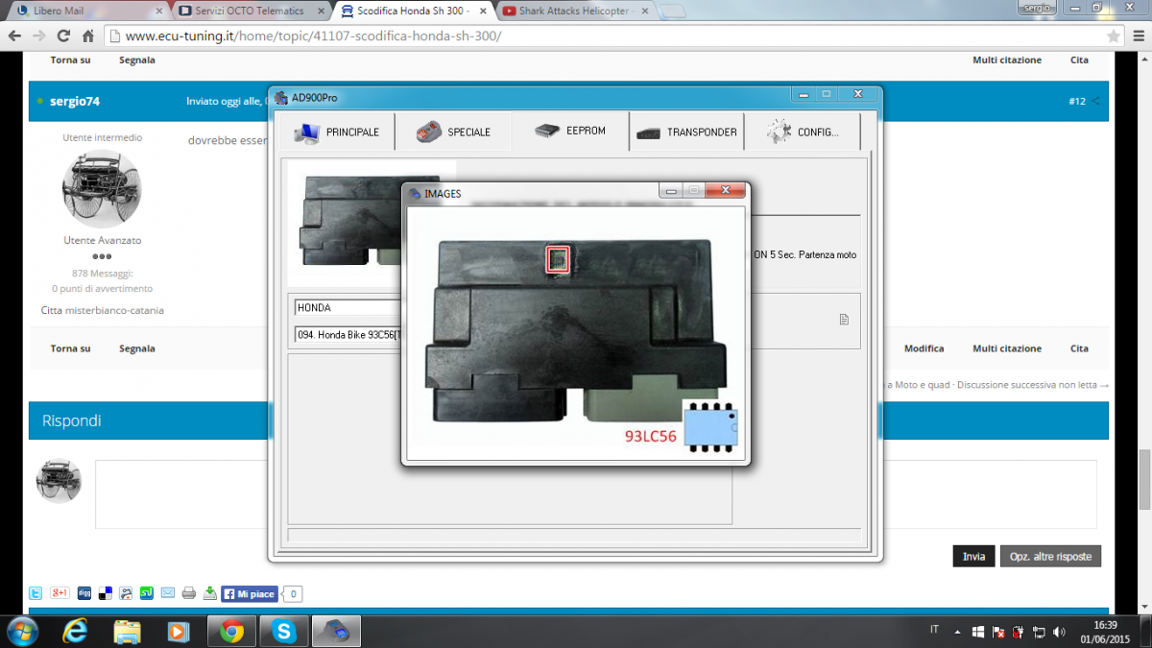Click the share icon next to #12
The image size is (1152, 648).
[x=1095, y=101]
